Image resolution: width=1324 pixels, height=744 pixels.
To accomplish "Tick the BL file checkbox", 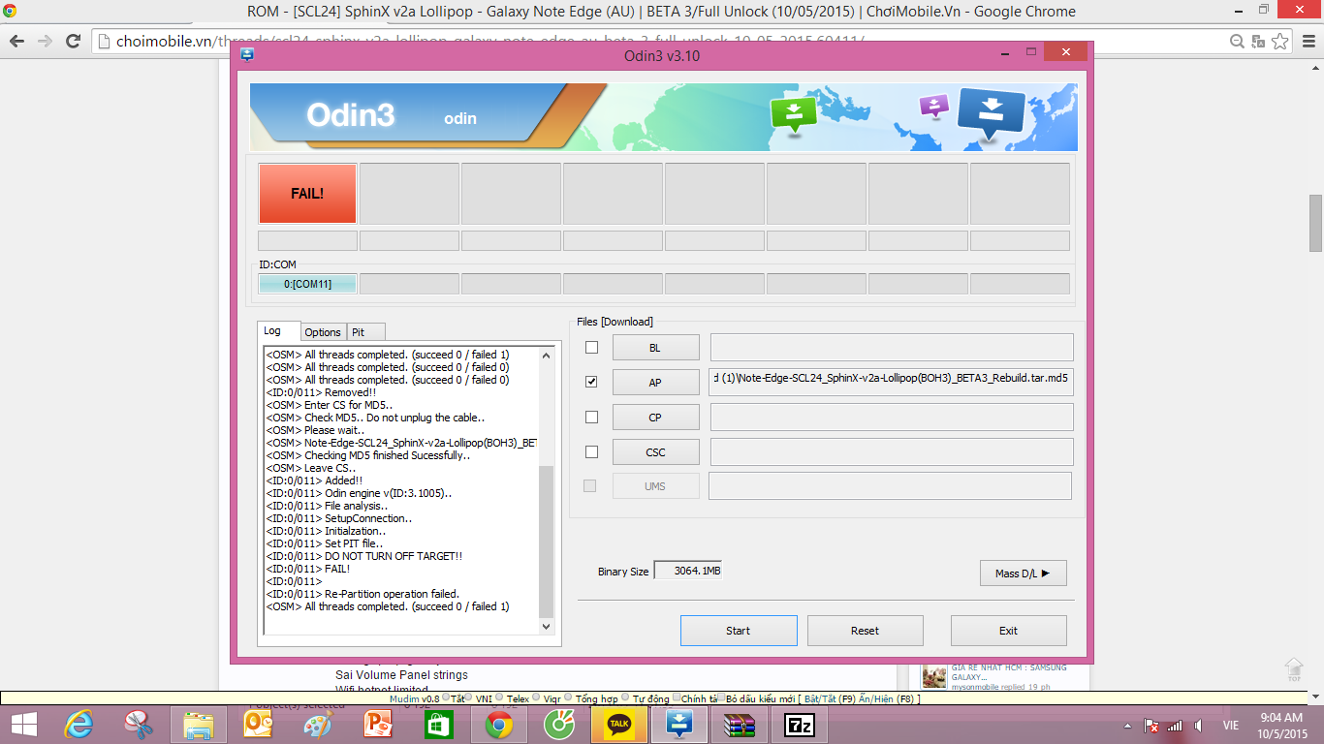I will pos(591,348).
